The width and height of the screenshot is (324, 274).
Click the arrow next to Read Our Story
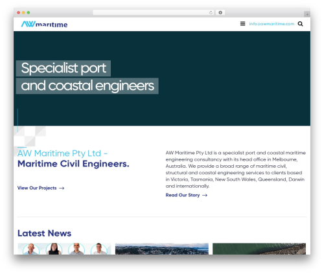(x=205, y=196)
